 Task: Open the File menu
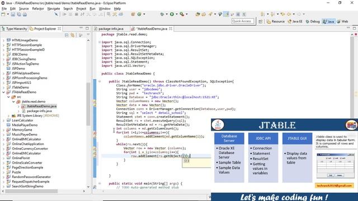tap(4, 9)
